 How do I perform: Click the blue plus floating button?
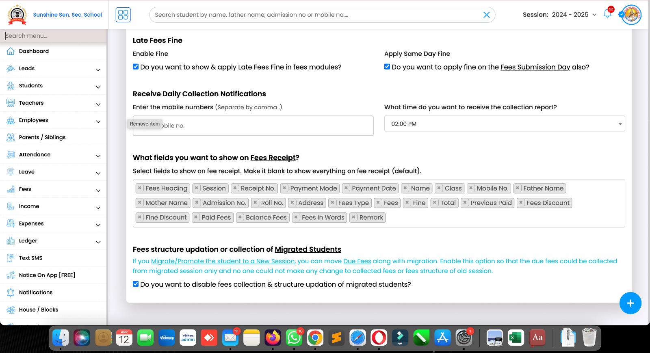point(630,303)
